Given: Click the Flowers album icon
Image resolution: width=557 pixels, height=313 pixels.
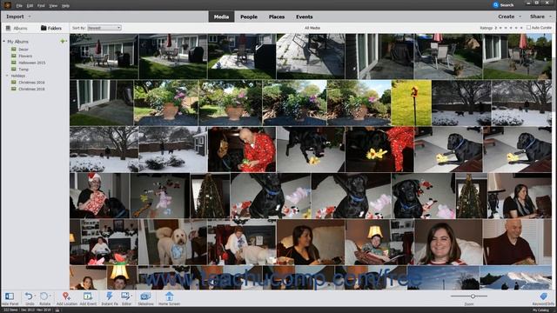Looking at the screenshot, I should point(14,56).
